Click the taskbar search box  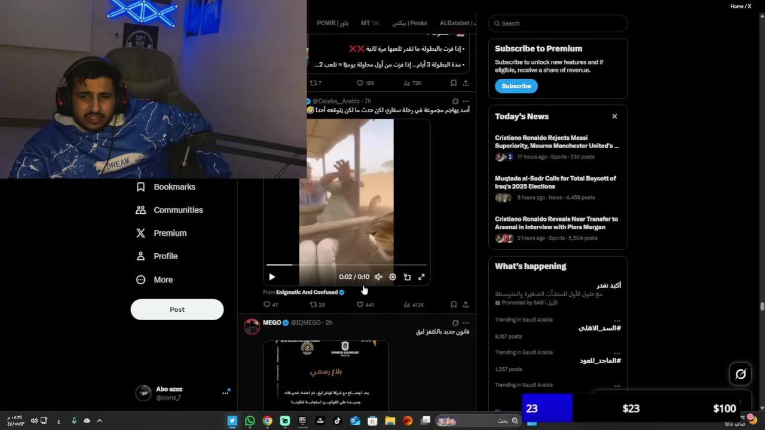click(479, 421)
